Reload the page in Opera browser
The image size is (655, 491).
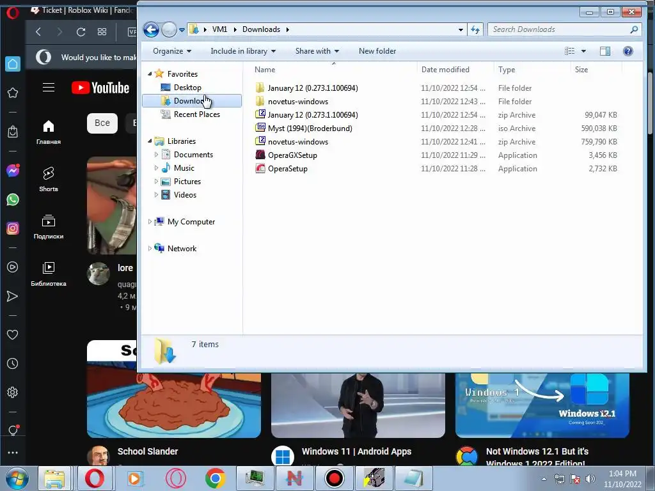coord(81,32)
